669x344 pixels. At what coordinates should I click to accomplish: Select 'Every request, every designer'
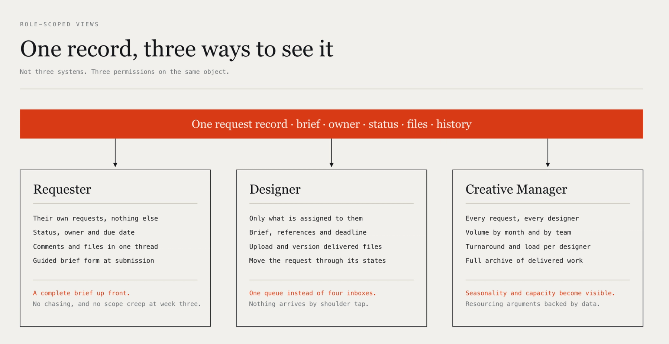click(522, 219)
